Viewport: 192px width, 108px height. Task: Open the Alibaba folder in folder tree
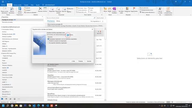[4, 44]
